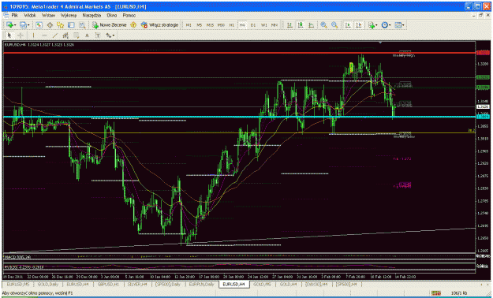
Task: Open the Wykresy menu
Action: pyautogui.click(x=69, y=15)
